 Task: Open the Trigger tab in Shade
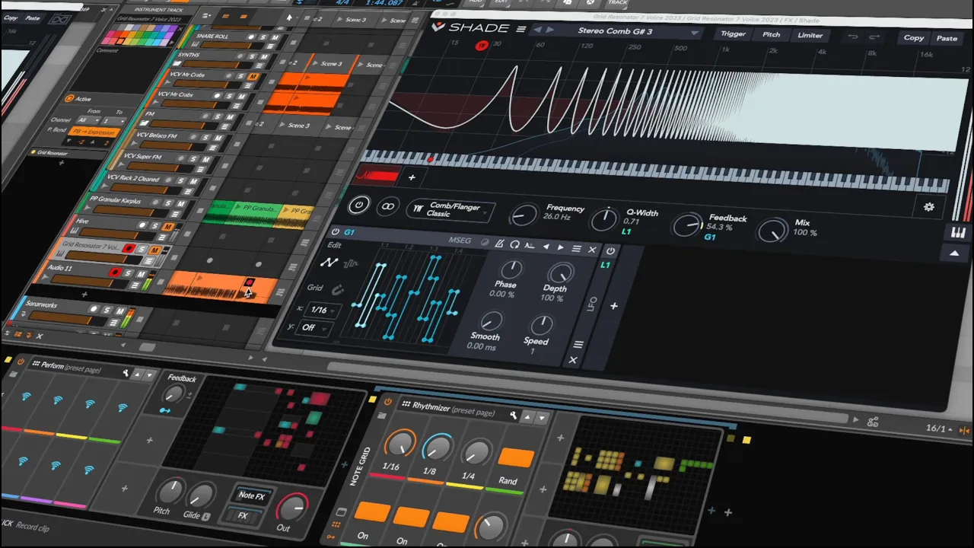733,34
